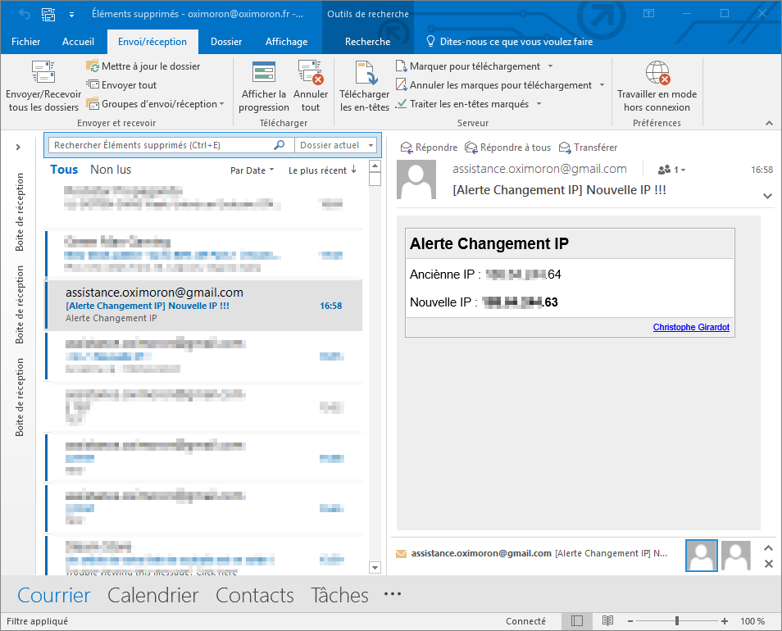The width and height of the screenshot is (782, 631).
Task: Click the sender avatar picture
Action: coord(416,179)
